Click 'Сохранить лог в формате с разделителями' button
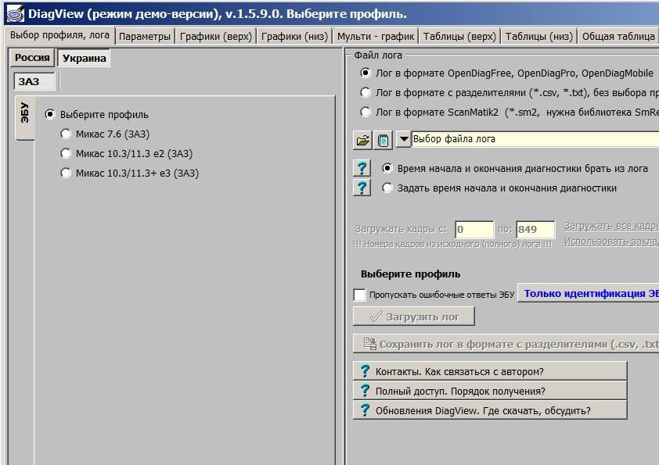Image resolution: width=659 pixels, height=465 pixels. coord(506,344)
